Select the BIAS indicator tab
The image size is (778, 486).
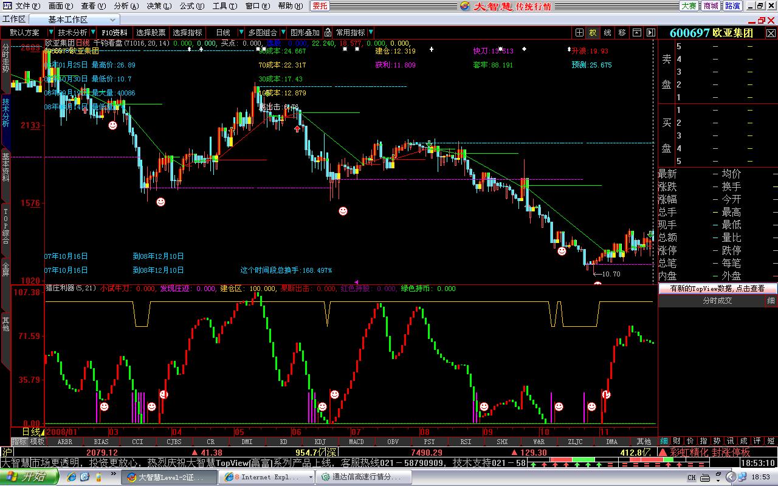(101, 442)
